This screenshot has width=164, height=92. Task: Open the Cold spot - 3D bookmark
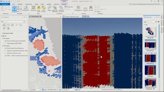(150, 83)
